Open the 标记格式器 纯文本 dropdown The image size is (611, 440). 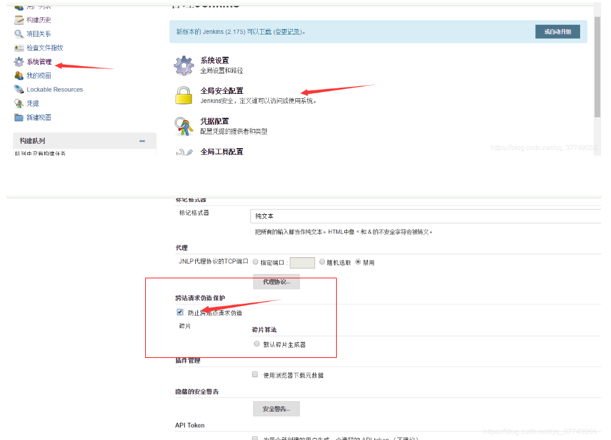coord(426,216)
